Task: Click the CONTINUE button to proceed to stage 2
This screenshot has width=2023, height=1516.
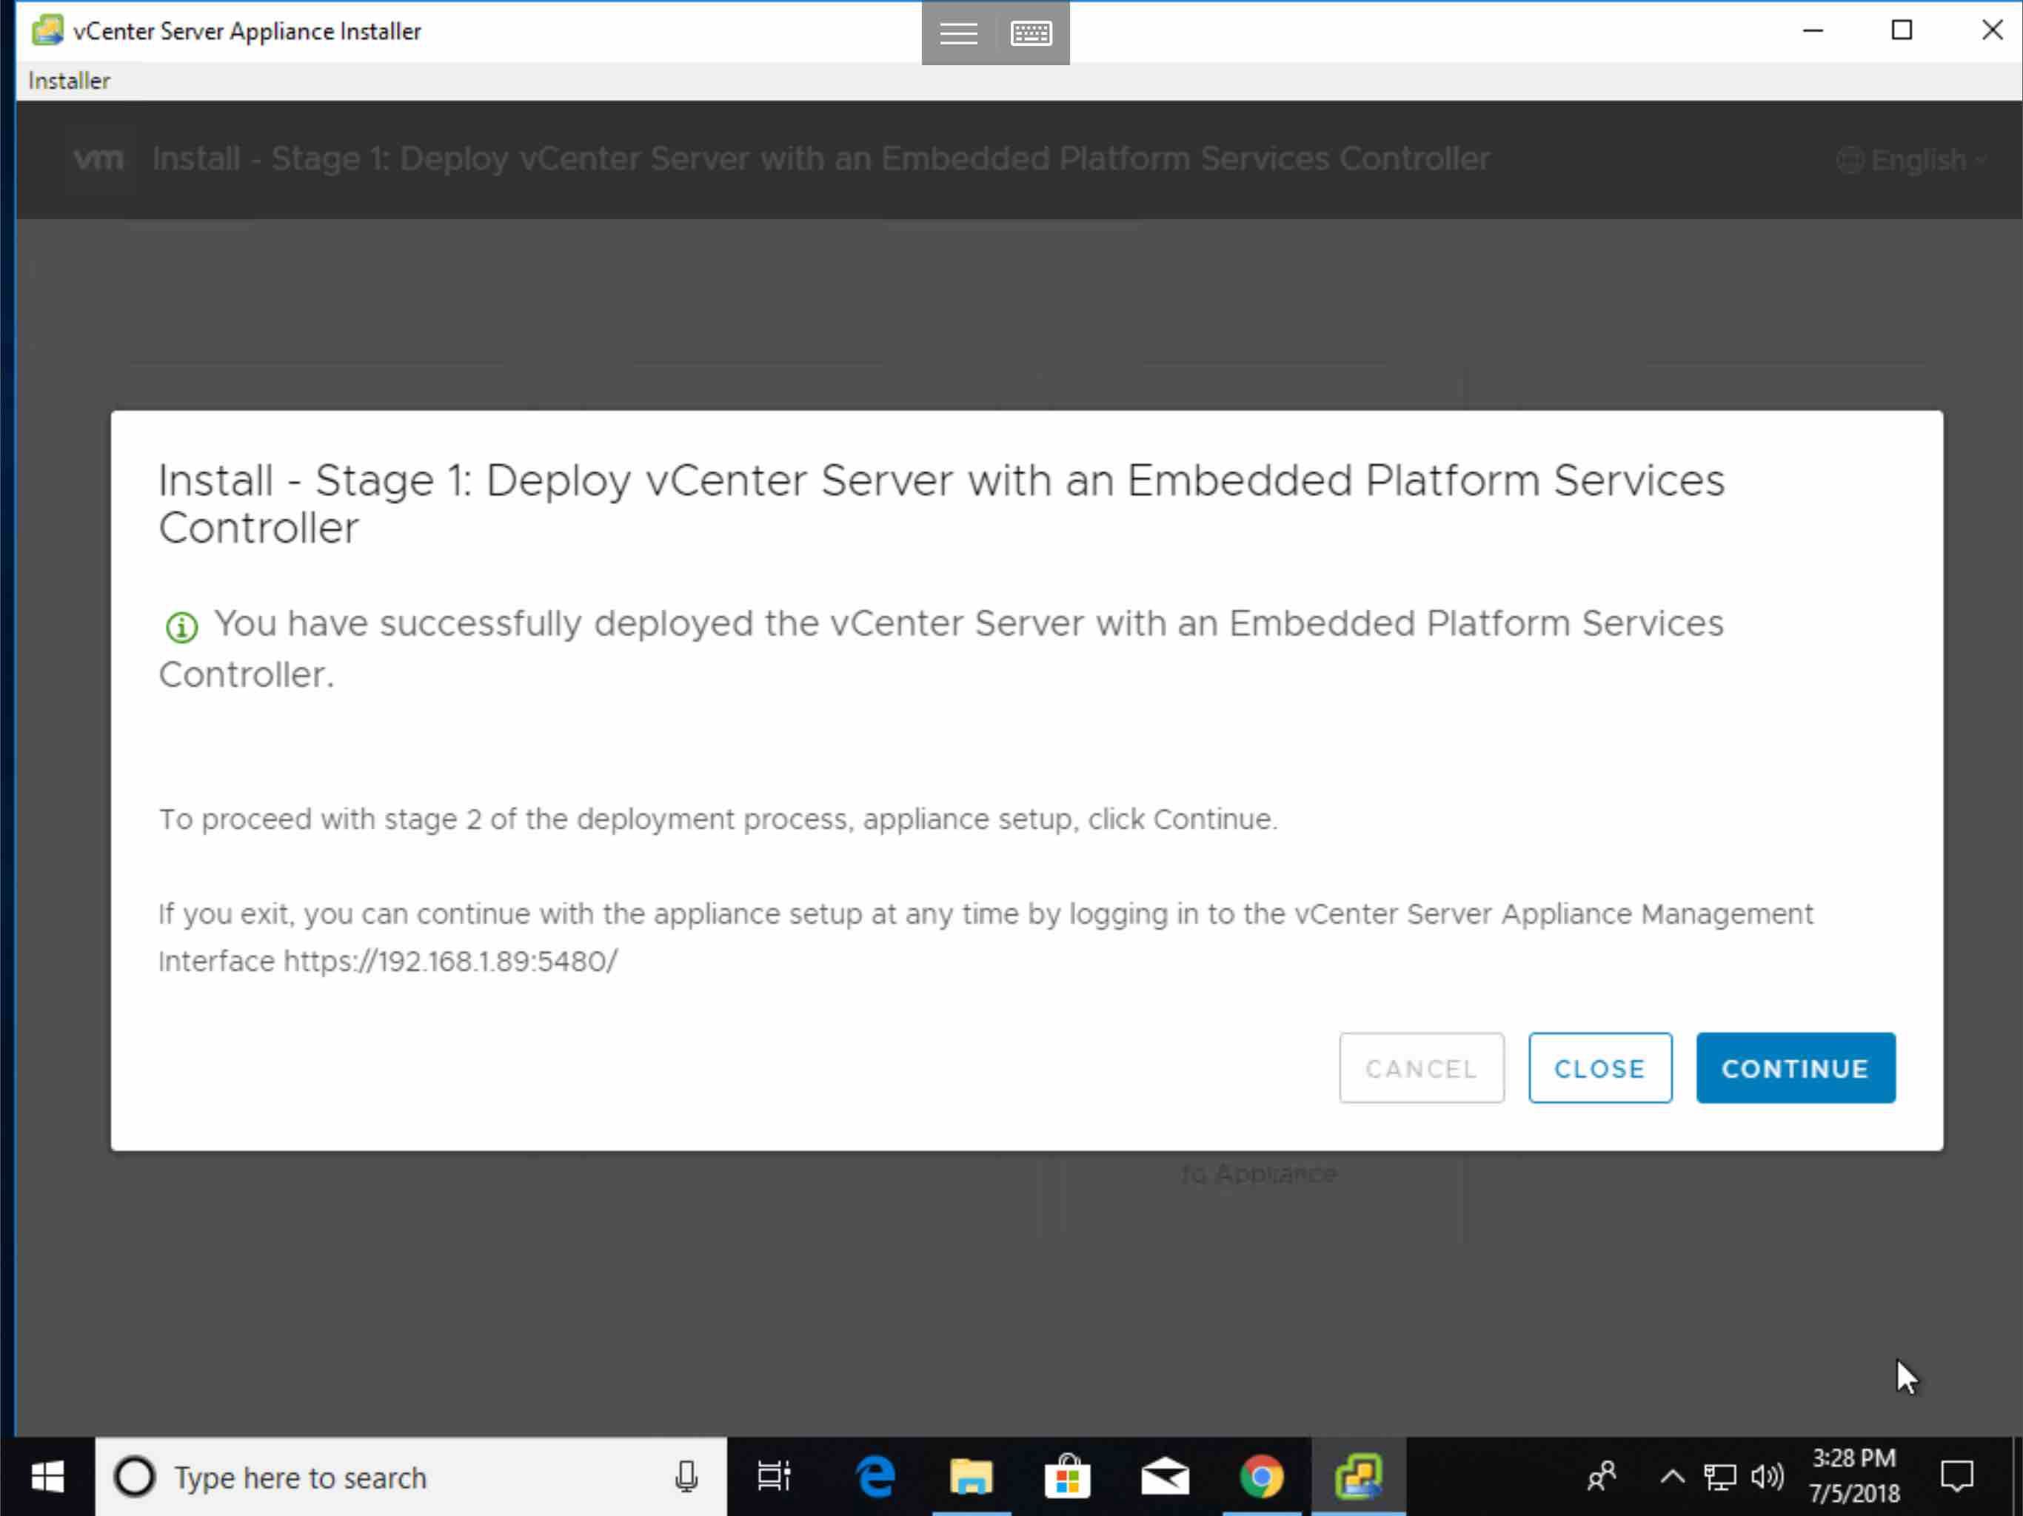Action: 1794,1067
